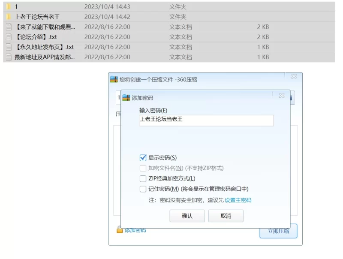Close the 添加密码 dialog
Screen dimensions: 343x259
(281, 96)
